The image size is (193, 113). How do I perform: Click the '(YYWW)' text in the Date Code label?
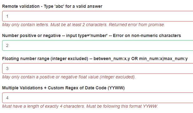point(116,88)
